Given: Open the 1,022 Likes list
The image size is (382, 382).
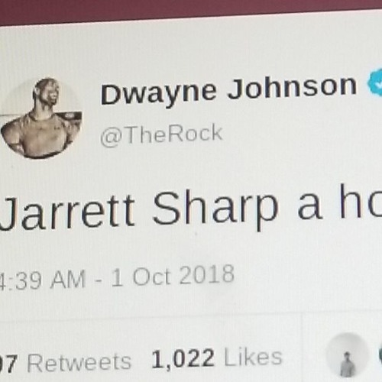Looking at the screenshot, I should 217,358.
